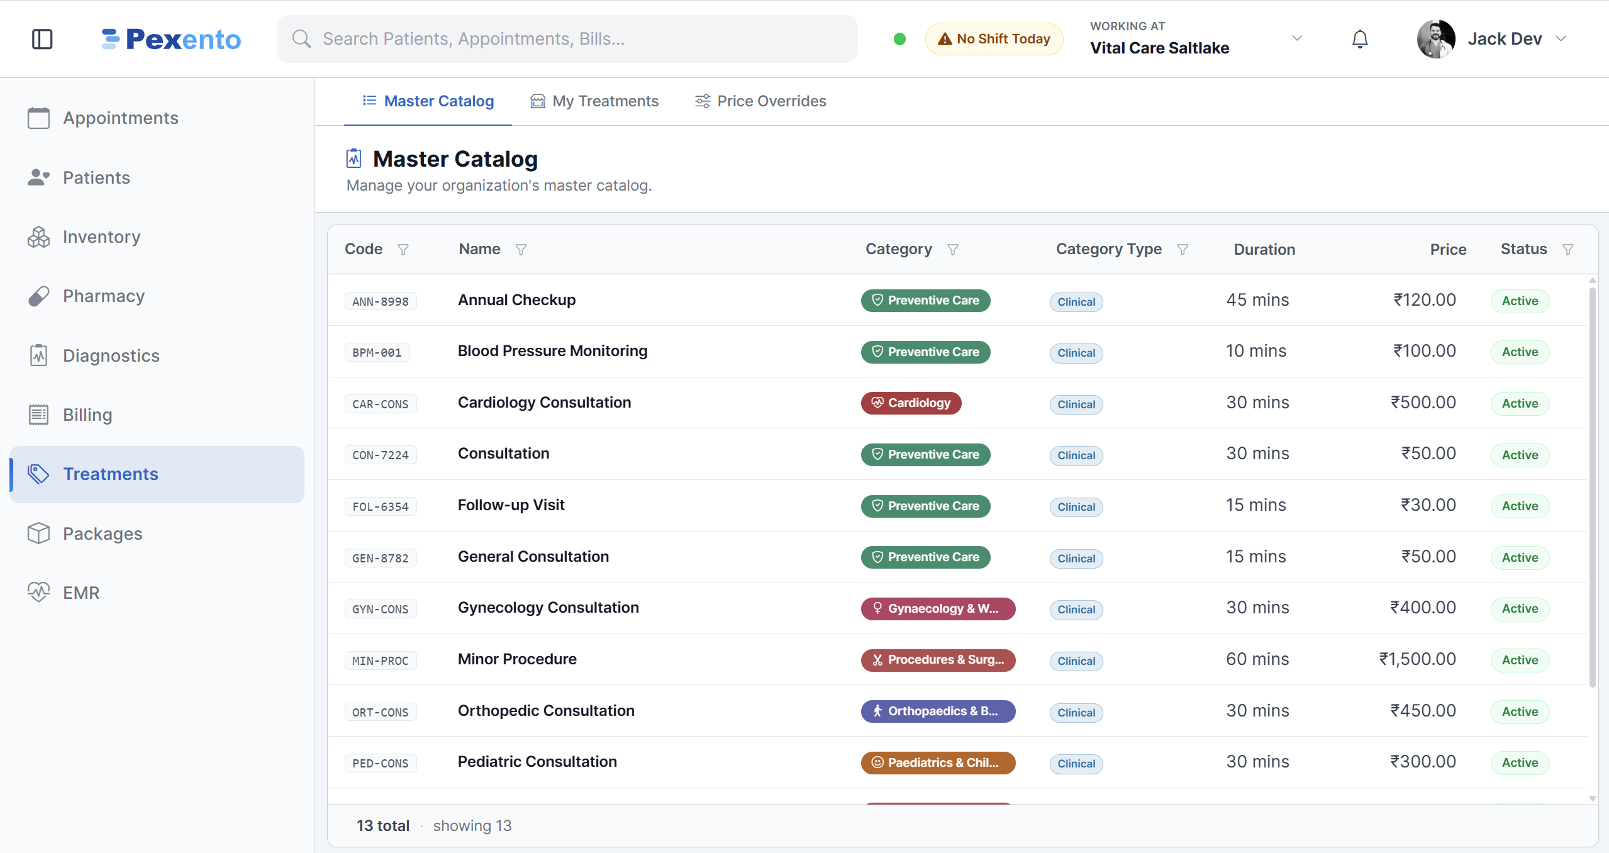The height and width of the screenshot is (853, 1609).
Task: Open the Annual Checkup treatment row
Action: [957, 300]
